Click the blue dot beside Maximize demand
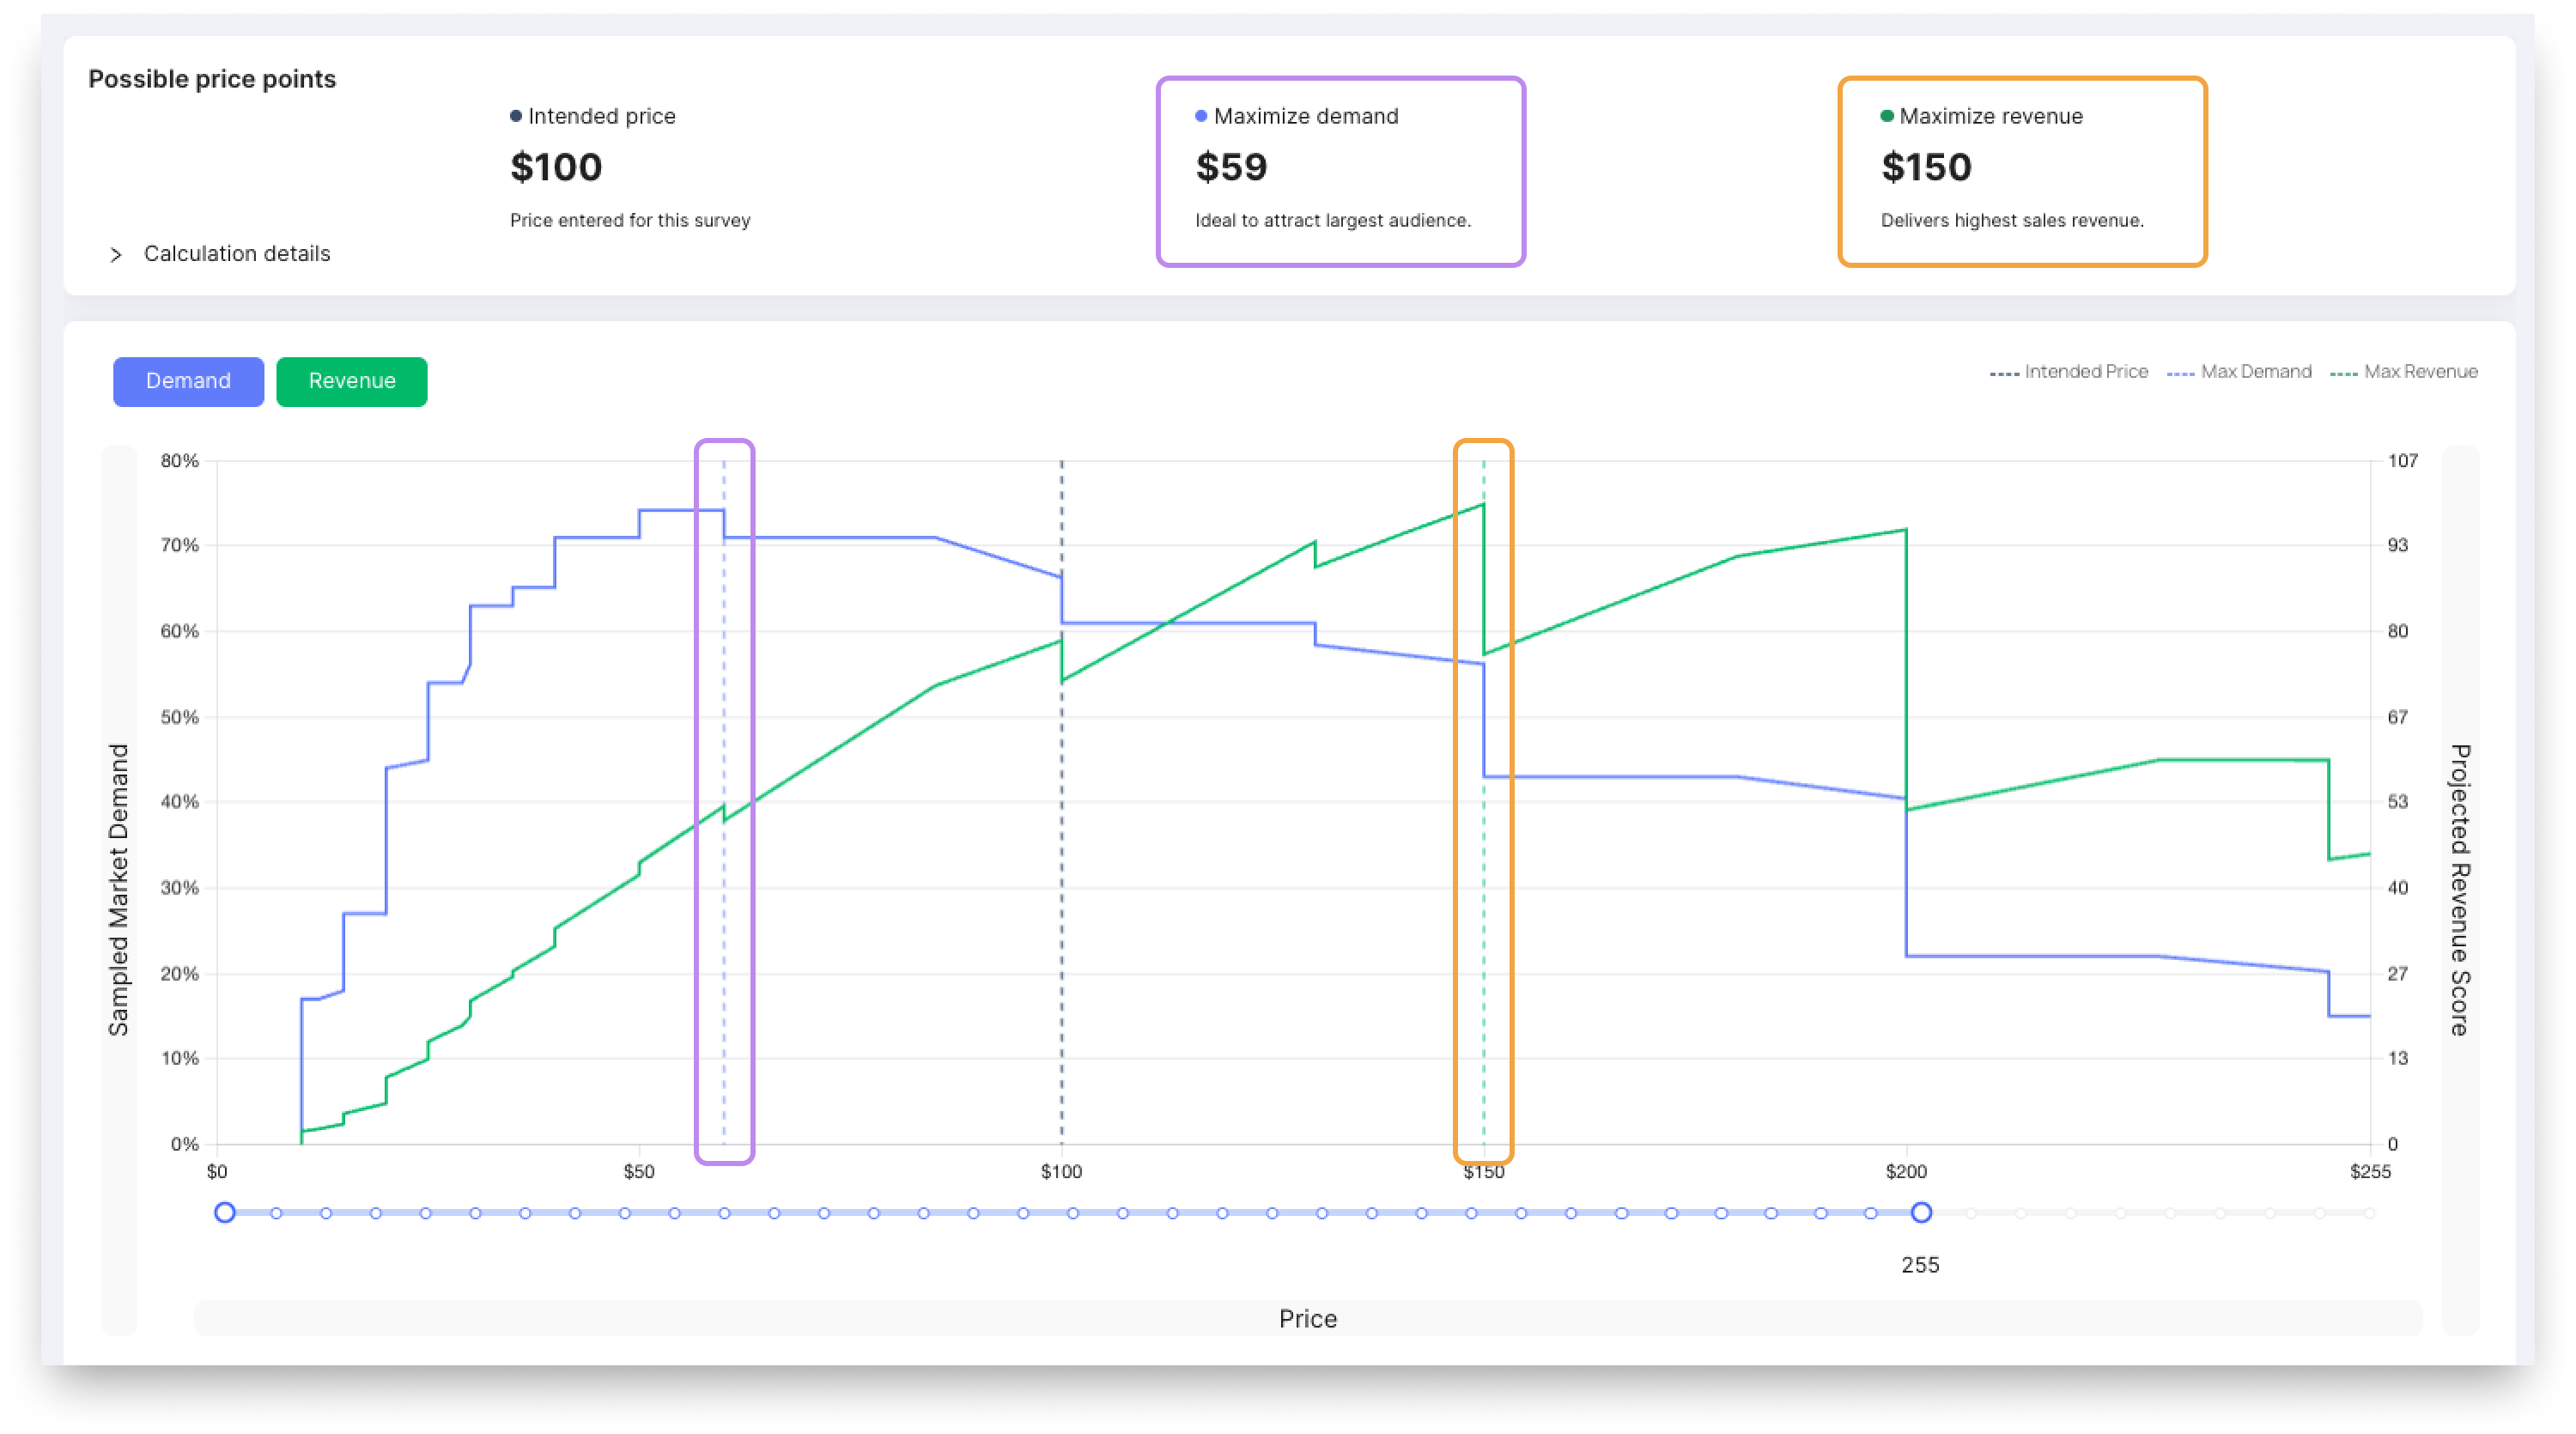The width and height of the screenshot is (2576, 1434). pos(1201,116)
